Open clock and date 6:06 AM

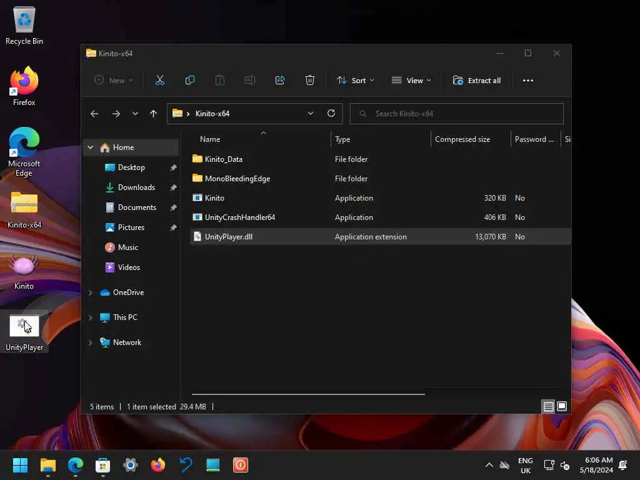point(596,465)
